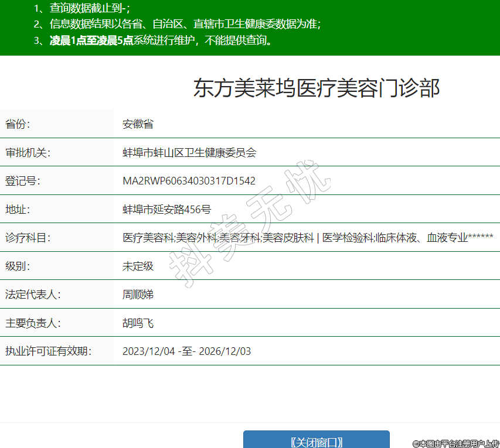Click the legal representative name 周顺娣
Image resolution: width=500 pixels, height=448 pixels.
pyautogui.click(x=138, y=294)
